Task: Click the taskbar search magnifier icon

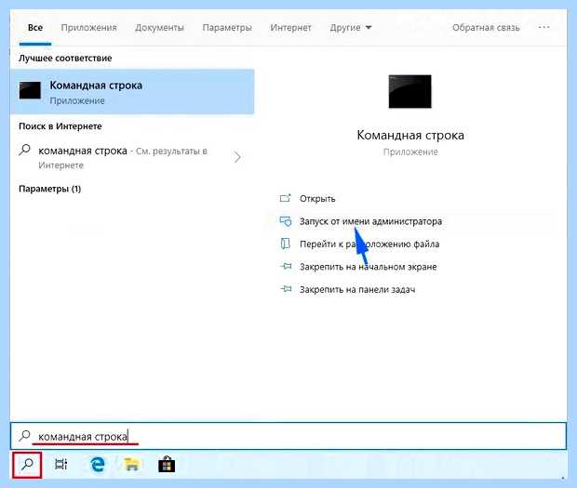Action: [x=27, y=465]
